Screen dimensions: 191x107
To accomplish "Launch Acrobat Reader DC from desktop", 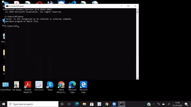I will click(28, 87).
